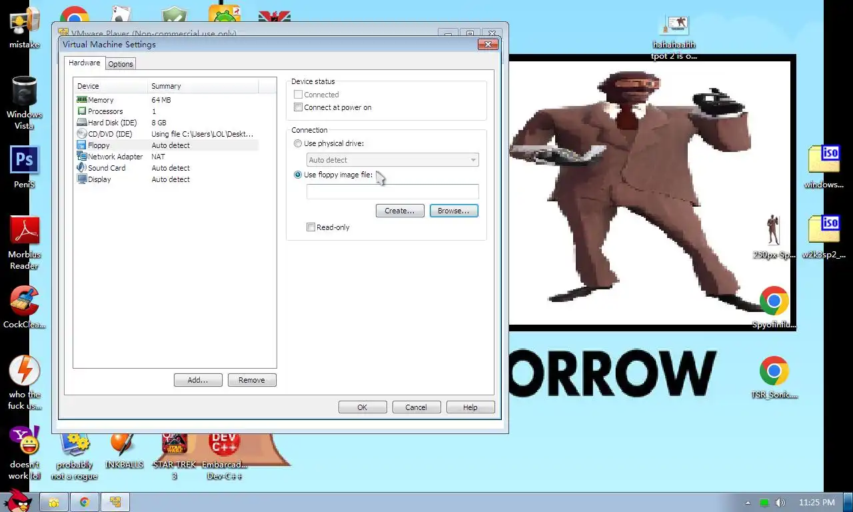Choose the Use physical drive option
This screenshot has height=512, width=853.
298,143
